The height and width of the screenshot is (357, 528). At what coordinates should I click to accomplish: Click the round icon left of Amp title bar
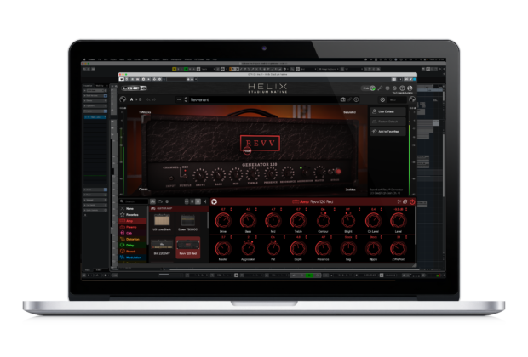214,201
